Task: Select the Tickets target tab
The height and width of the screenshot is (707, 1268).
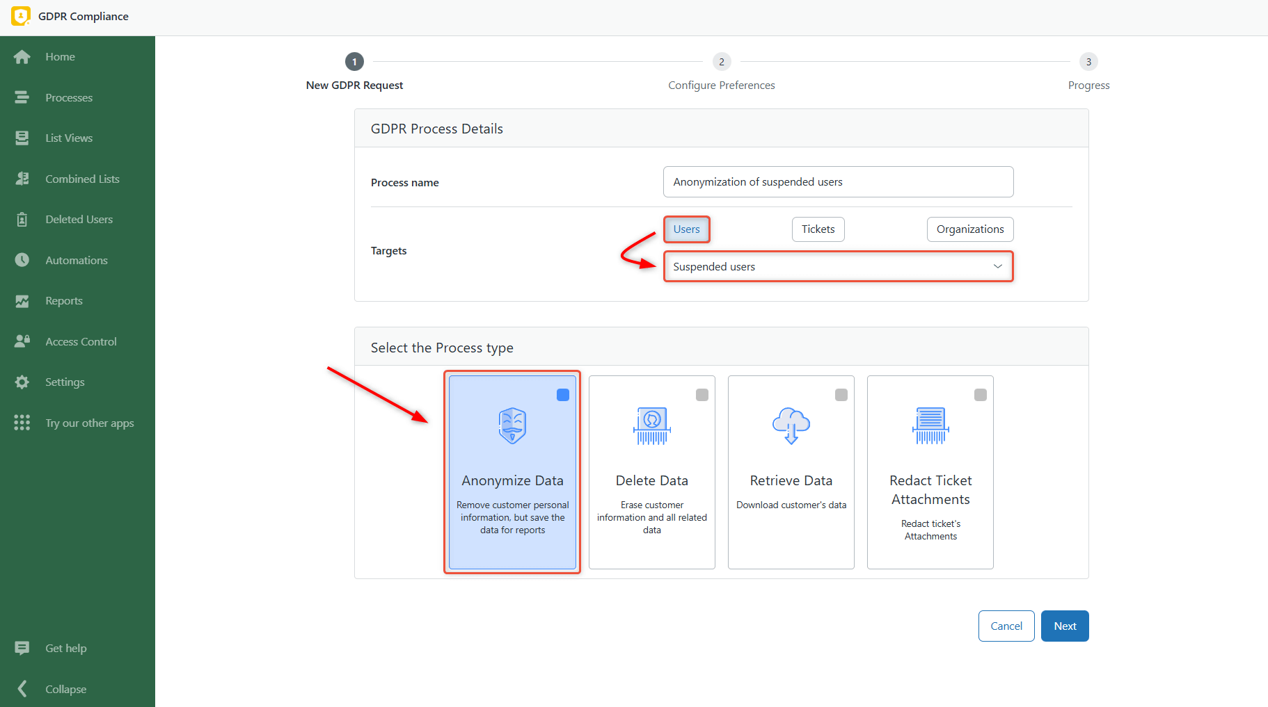Action: coord(818,229)
